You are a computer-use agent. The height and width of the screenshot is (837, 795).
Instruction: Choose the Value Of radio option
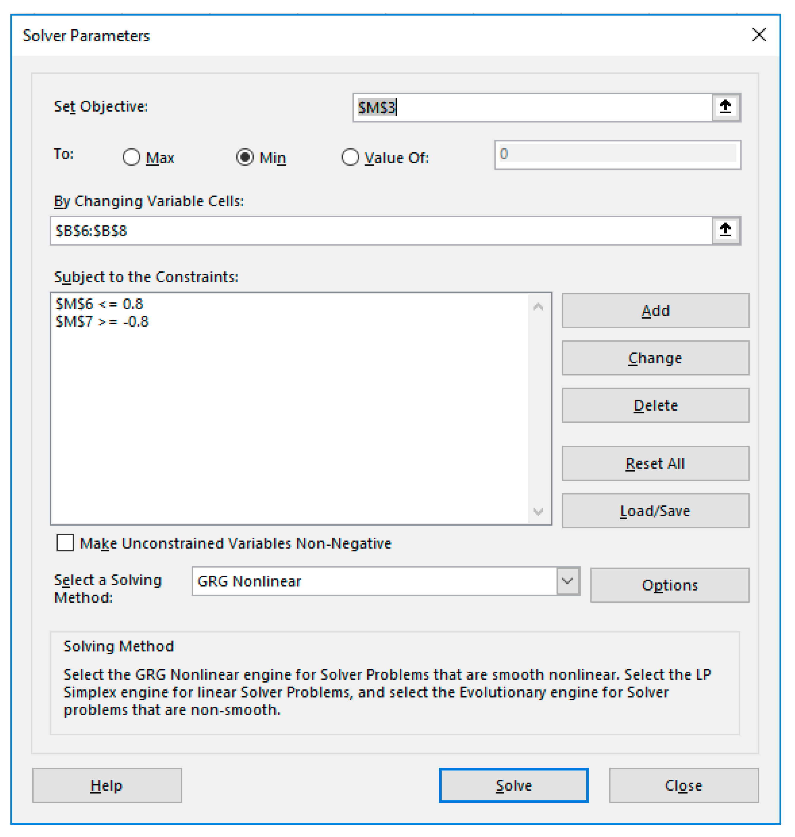pyautogui.click(x=350, y=157)
